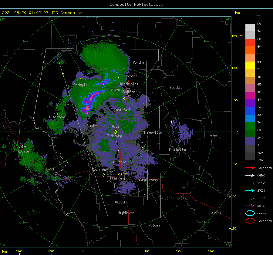273x255 pixels.
Task: Pick the magenta 42-39 dBZ legend swatch
Action: [250, 96]
